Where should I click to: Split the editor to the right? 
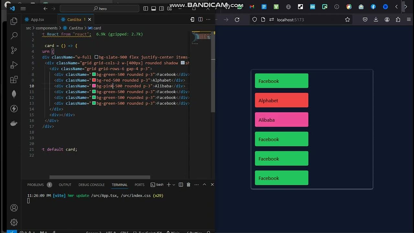pos(201,19)
